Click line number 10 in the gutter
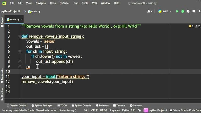201x113 pixels. click(8, 72)
